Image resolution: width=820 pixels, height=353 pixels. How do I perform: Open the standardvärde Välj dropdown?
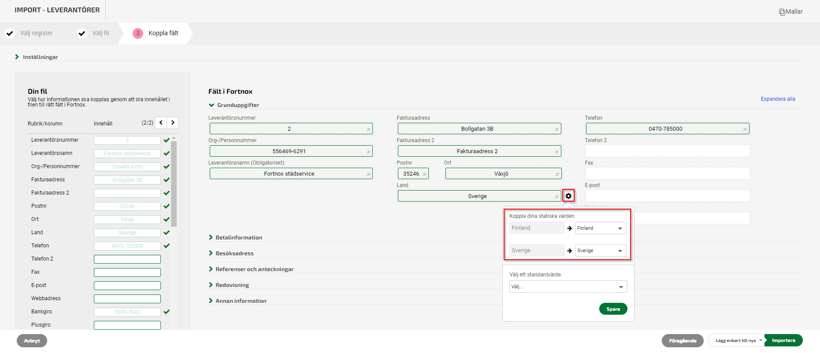(x=568, y=287)
